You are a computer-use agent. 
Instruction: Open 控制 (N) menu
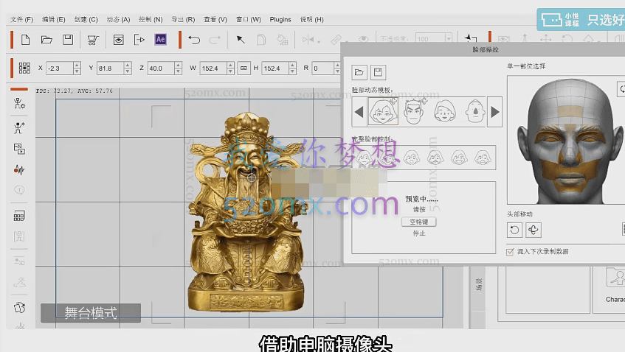pyautogui.click(x=151, y=19)
